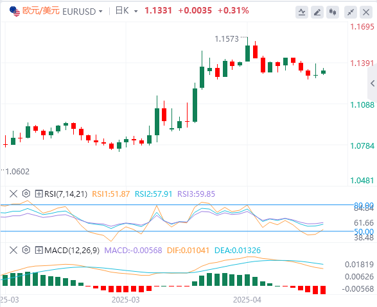The image size is (377, 307).
Task: Click the -0.00568 MACD axis value
Action: [x=358, y=289]
